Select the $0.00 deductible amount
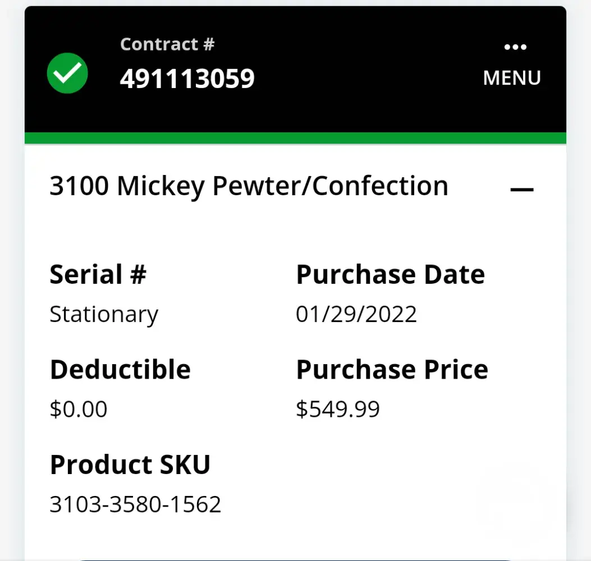Screen dimensions: 591x561 (78, 410)
